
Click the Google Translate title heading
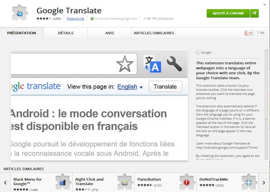pyautogui.click(x=69, y=10)
